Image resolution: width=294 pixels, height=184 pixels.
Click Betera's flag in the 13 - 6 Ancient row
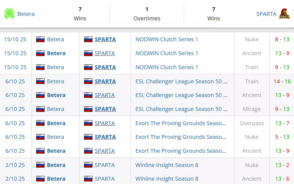click(x=40, y=179)
